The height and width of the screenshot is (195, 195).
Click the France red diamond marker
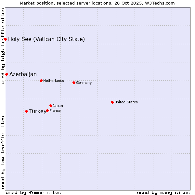pos(47,110)
